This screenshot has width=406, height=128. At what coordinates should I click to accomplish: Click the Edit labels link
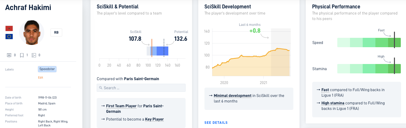pyautogui.click(x=40, y=78)
